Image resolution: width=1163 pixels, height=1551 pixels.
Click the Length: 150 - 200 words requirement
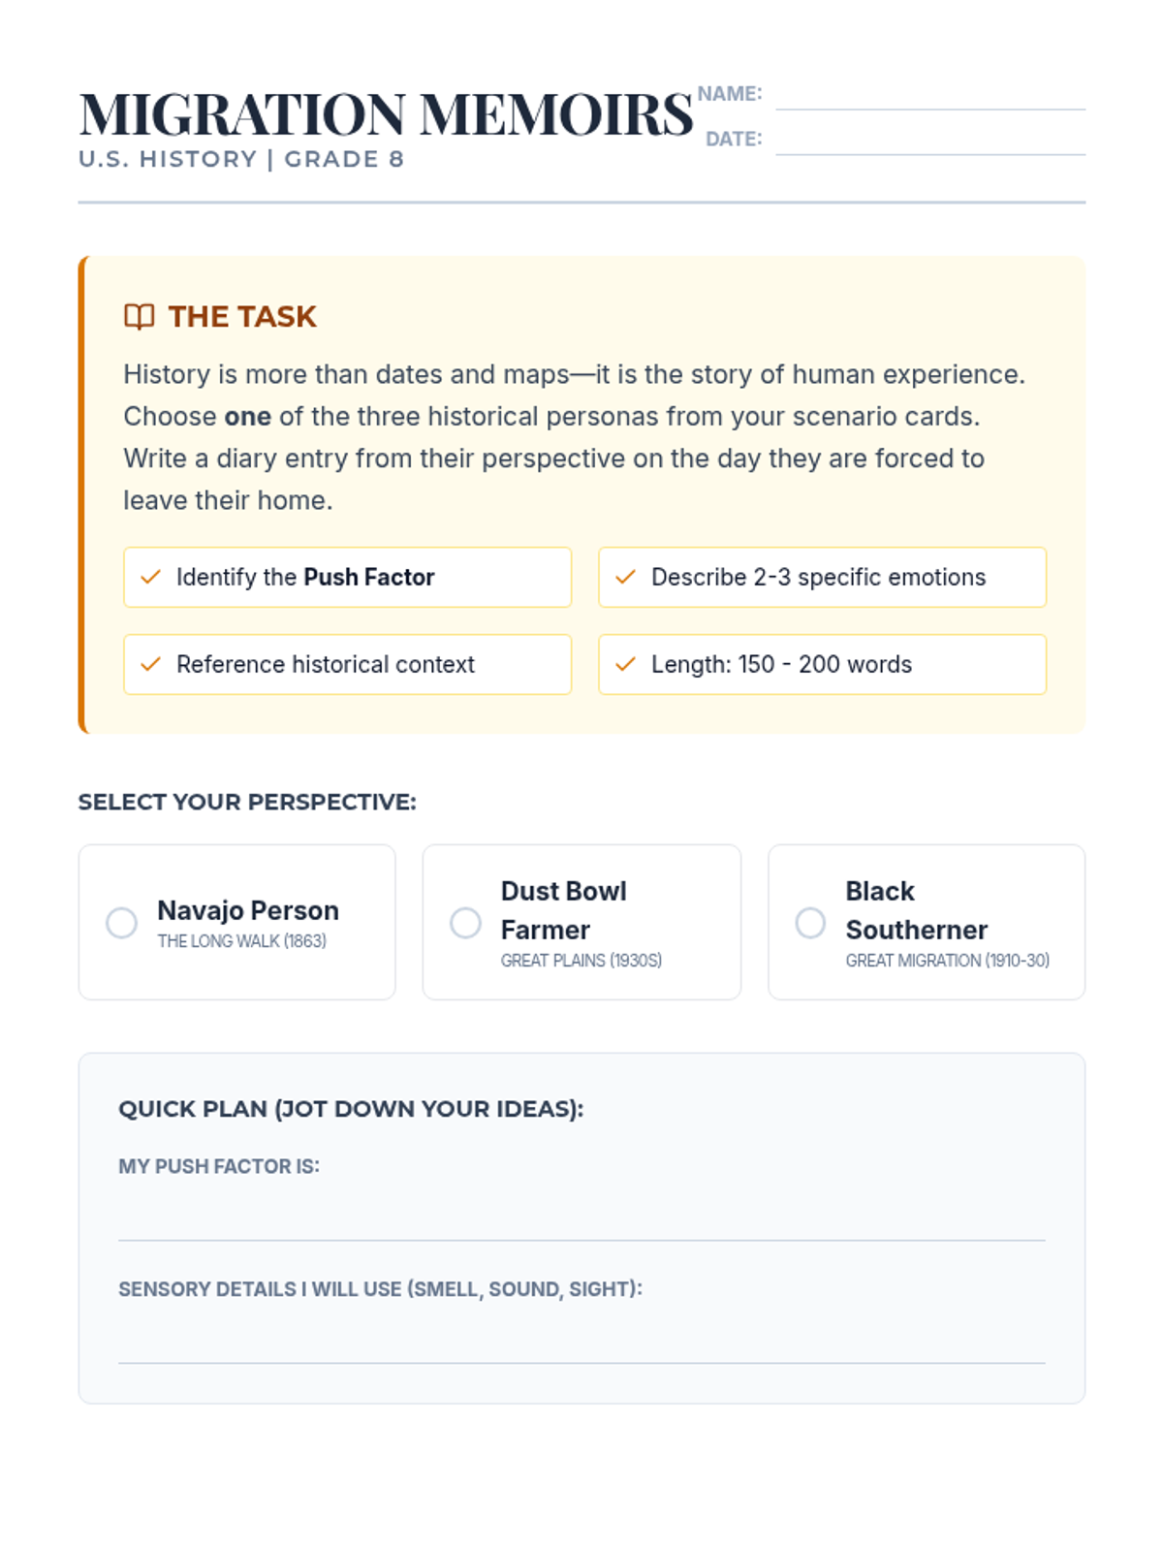(822, 665)
